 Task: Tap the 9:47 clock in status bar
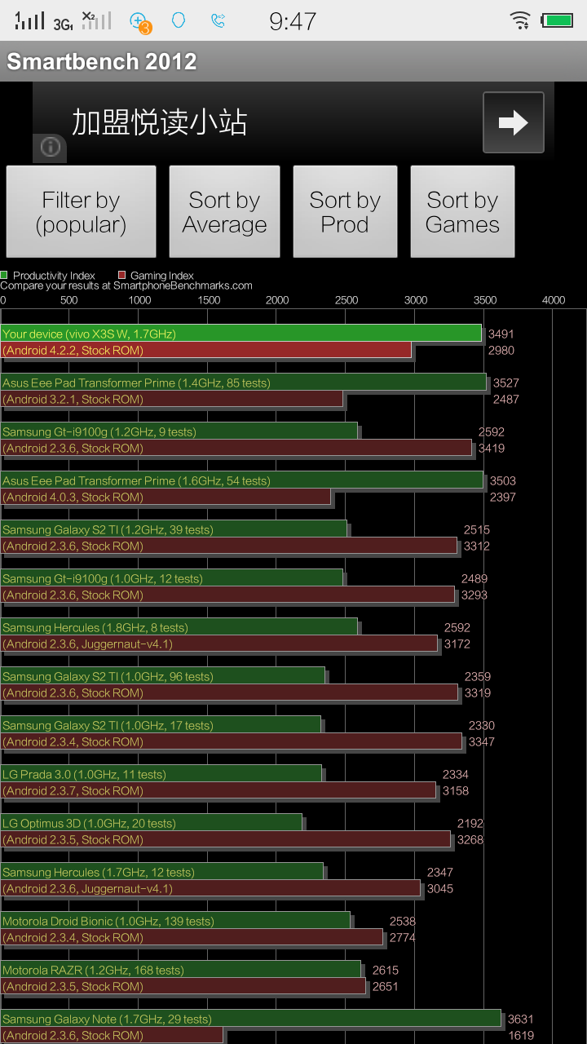pyautogui.click(x=293, y=21)
